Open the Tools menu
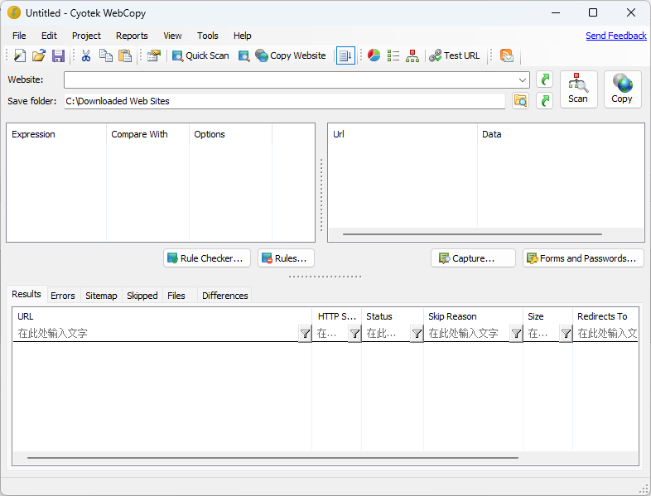 coord(208,36)
